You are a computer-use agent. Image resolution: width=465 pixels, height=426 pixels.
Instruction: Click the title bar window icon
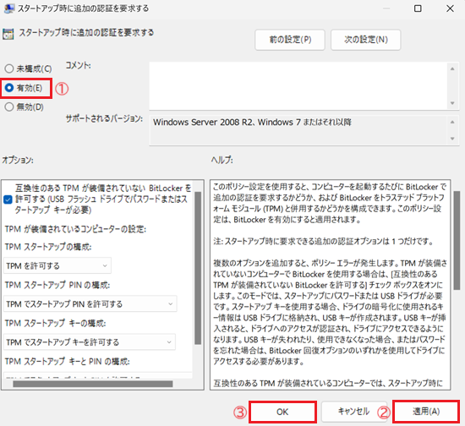pos(9,8)
